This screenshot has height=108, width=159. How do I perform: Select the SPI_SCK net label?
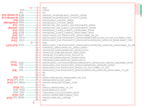tap(19, 80)
